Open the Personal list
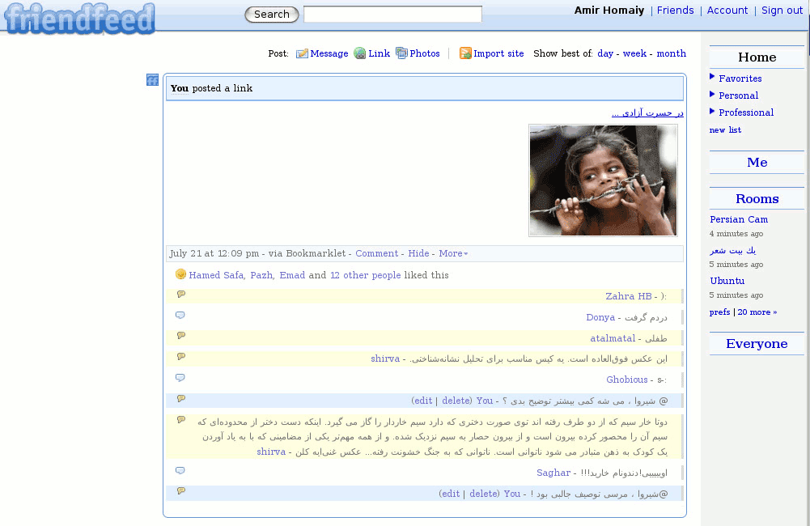 tap(738, 95)
